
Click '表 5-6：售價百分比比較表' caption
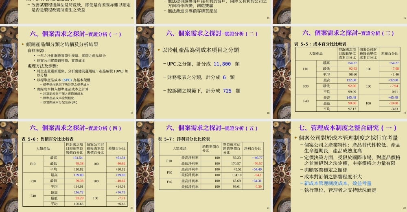click(48, 139)
